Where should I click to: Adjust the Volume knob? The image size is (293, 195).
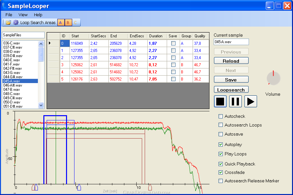pos(273,78)
